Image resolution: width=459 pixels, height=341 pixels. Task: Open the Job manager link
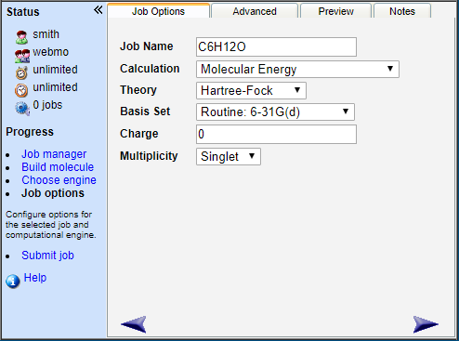[x=54, y=154]
